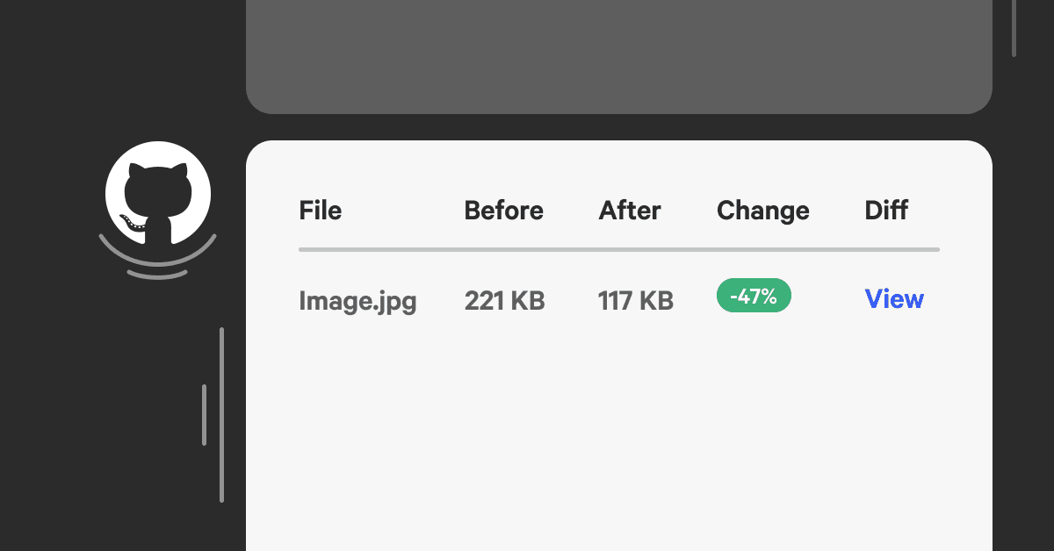Screen dimensions: 1054x551
Task: Click the 117 KB after size
Action: [635, 301]
